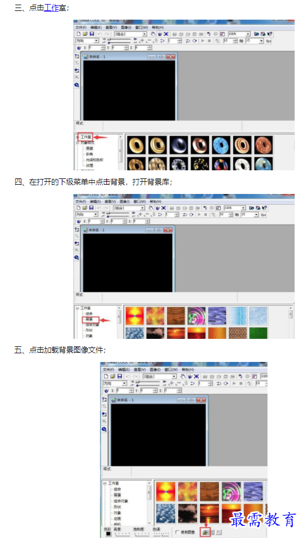
Task: Enable 使用图像 checkbox in step five screenshot
Action: [177, 532]
